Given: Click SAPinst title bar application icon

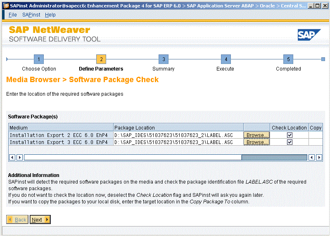Looking at the screenshot, I should (x=5, y=5).
